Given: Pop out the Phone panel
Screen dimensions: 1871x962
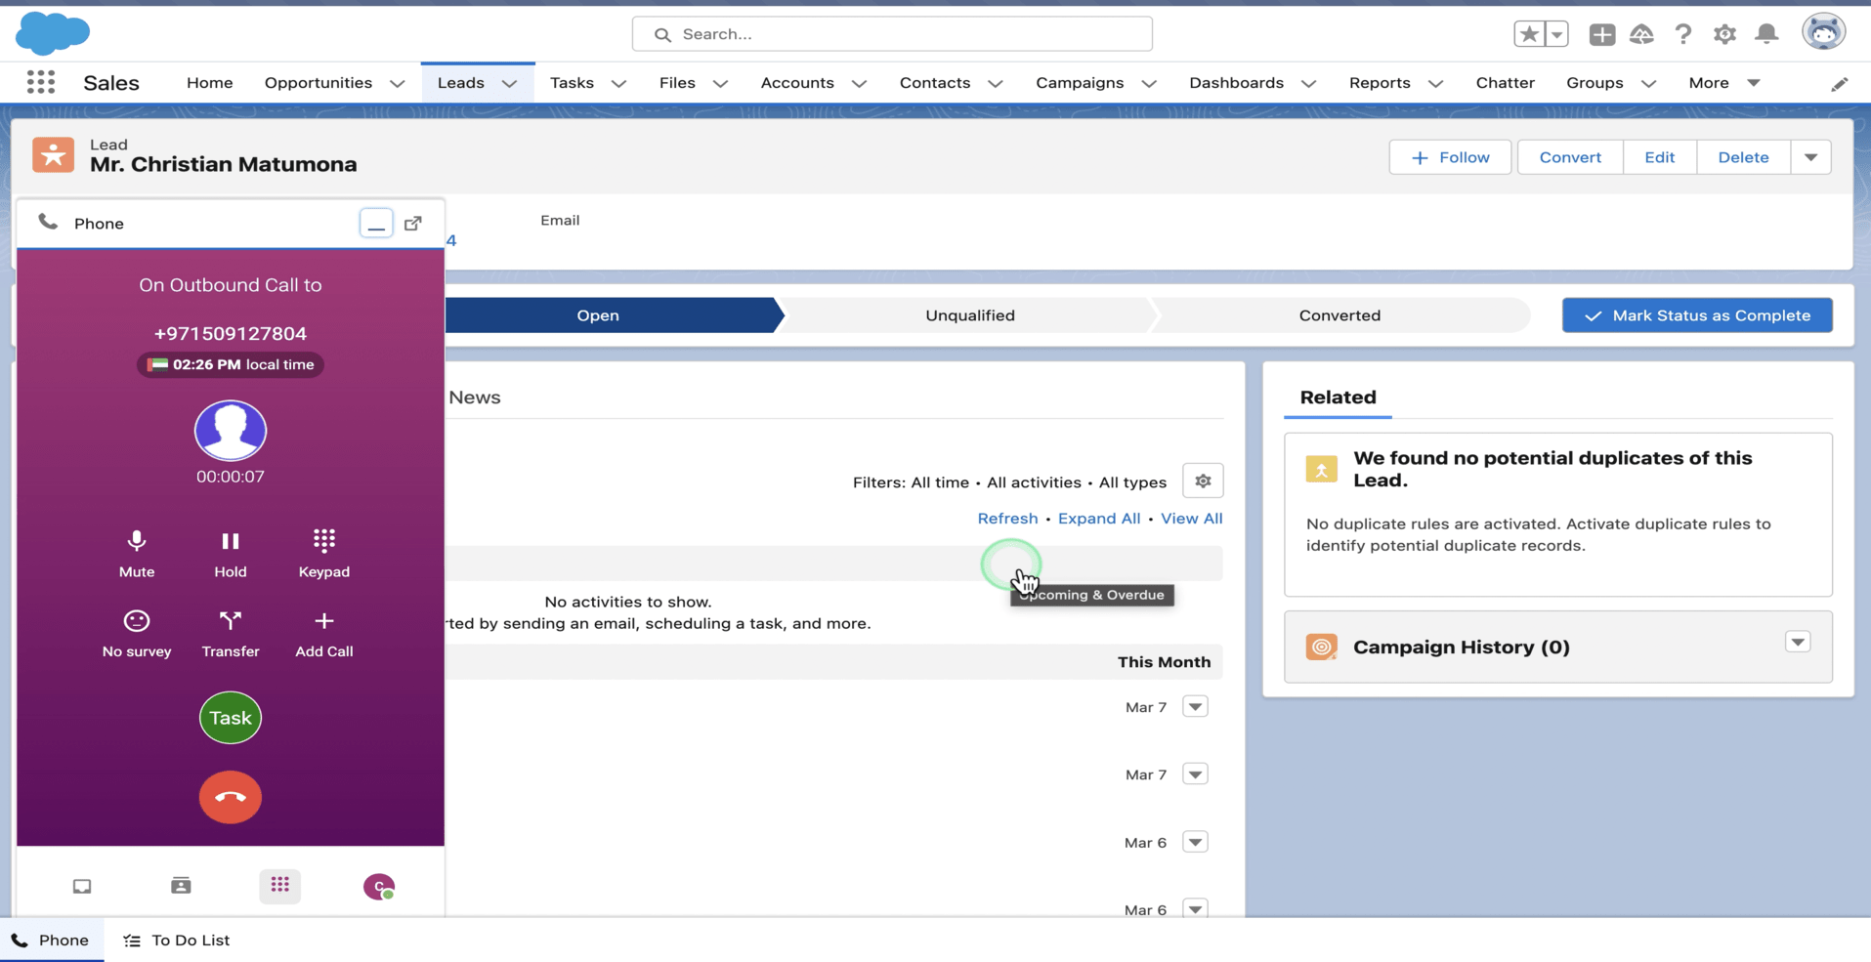Looking at the screenshot, I should tap(413, 224).
